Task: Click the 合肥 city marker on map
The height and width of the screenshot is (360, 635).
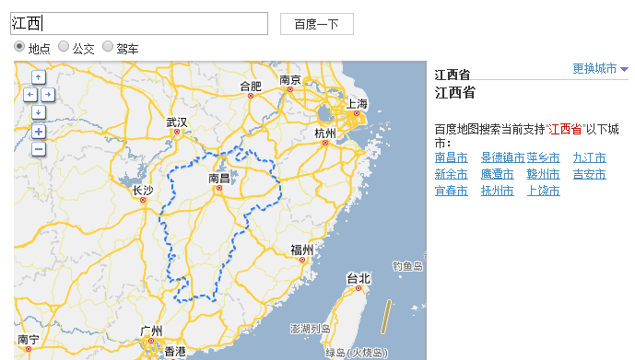Action: pyautogui.click(x=251, y=96)
